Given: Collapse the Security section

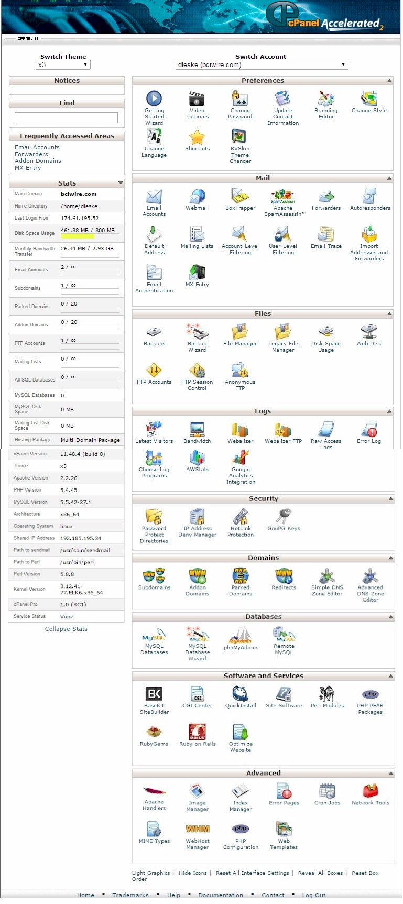Looking at the screenshot, I should point(390,499).
